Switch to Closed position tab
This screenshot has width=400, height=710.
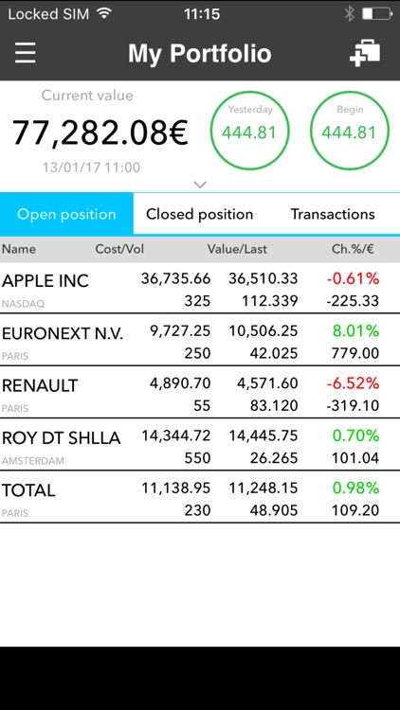(x=200, y=214)
